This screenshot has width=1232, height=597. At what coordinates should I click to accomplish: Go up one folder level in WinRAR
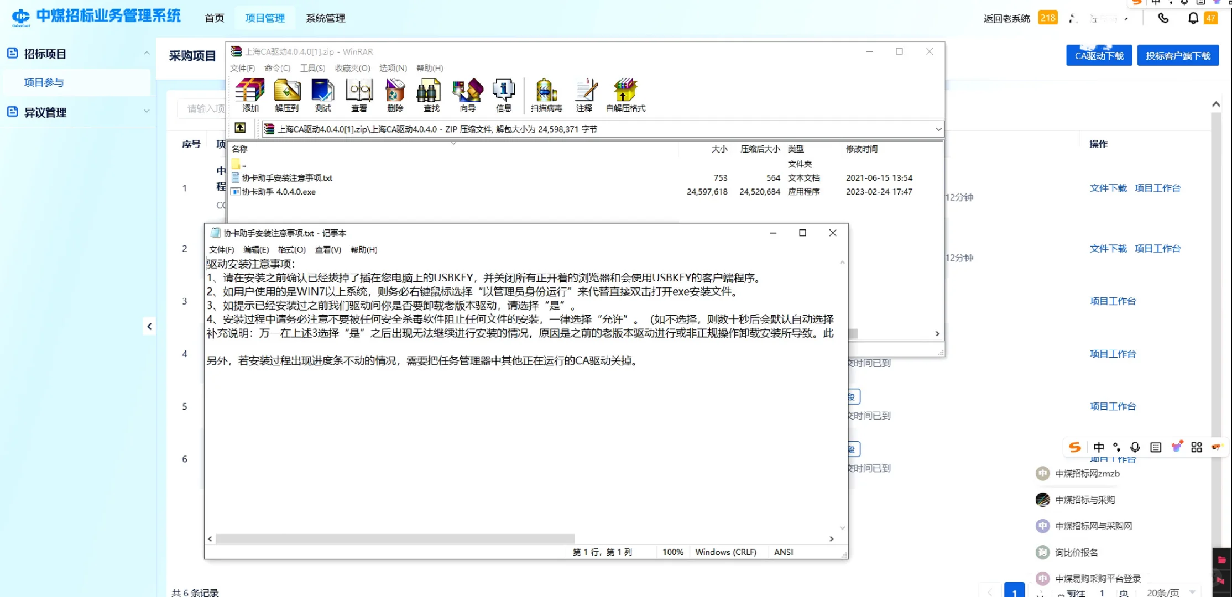tap(240, 128)
